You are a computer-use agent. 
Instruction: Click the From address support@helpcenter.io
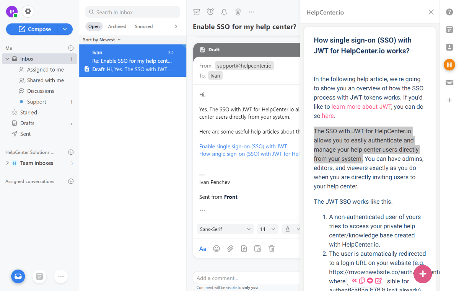coord(244,65)
